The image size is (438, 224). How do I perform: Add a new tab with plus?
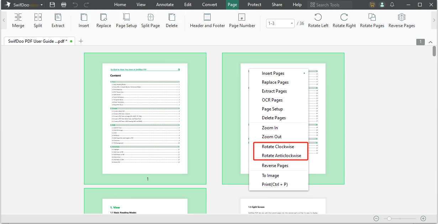81,41
